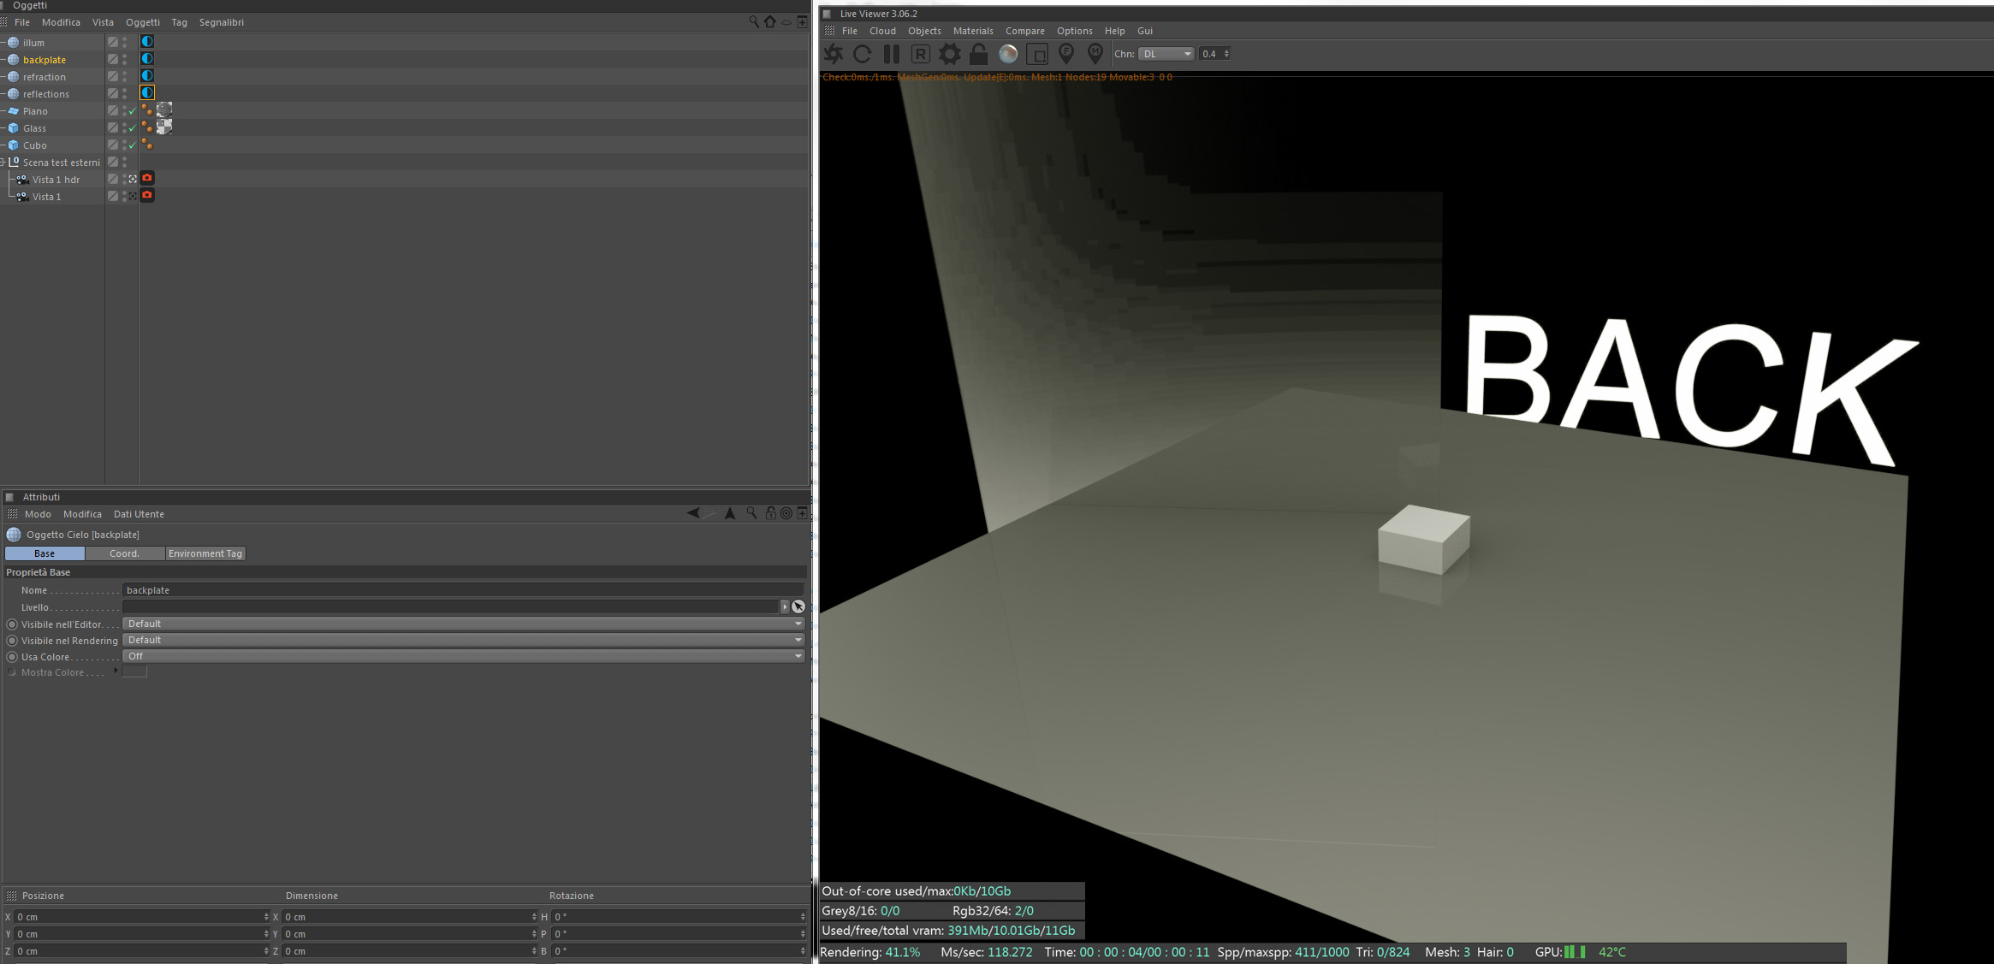Image resolution: width=1994 pixels, height=964 pixels.
Task: Open the Chn channel dropdown
Action: point(1166,54)
